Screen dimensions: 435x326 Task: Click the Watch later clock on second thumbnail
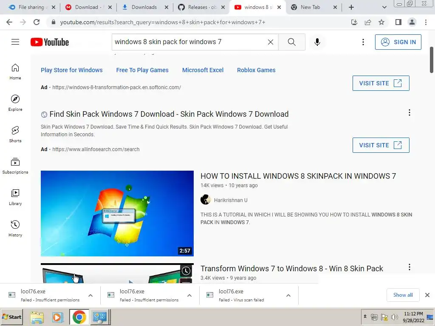186,271
